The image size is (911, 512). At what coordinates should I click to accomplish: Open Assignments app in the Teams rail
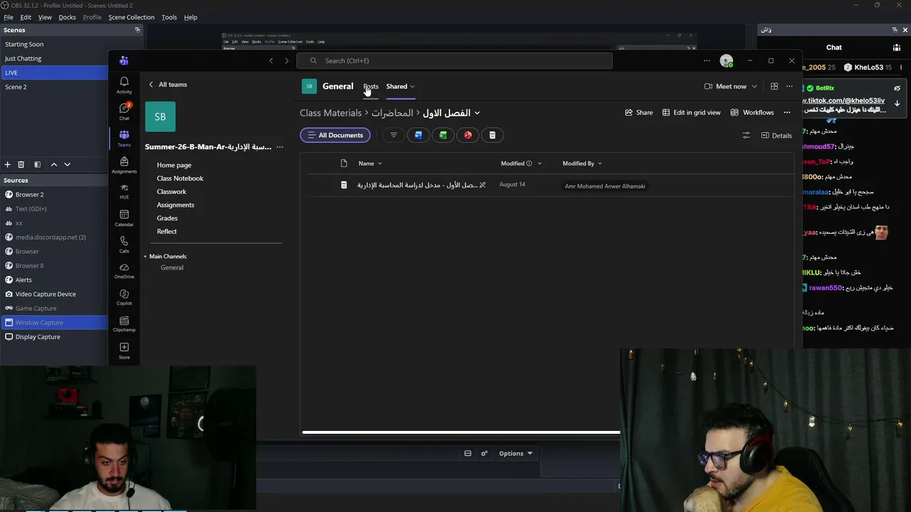pyautogui.click(x=124, y=165)
